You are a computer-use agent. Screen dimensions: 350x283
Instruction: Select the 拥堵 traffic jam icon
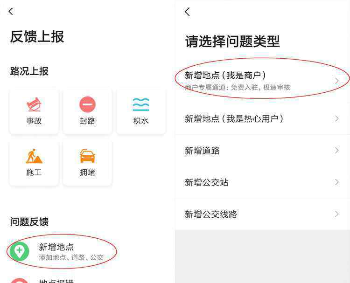pyautogui.click(x=88, y=156)
